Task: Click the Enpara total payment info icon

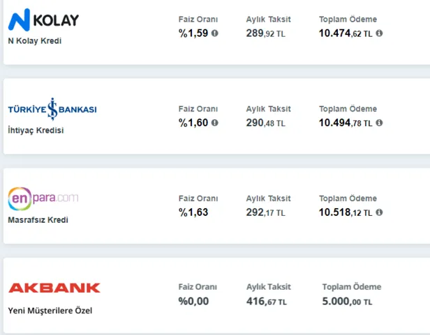Action: 379,212
